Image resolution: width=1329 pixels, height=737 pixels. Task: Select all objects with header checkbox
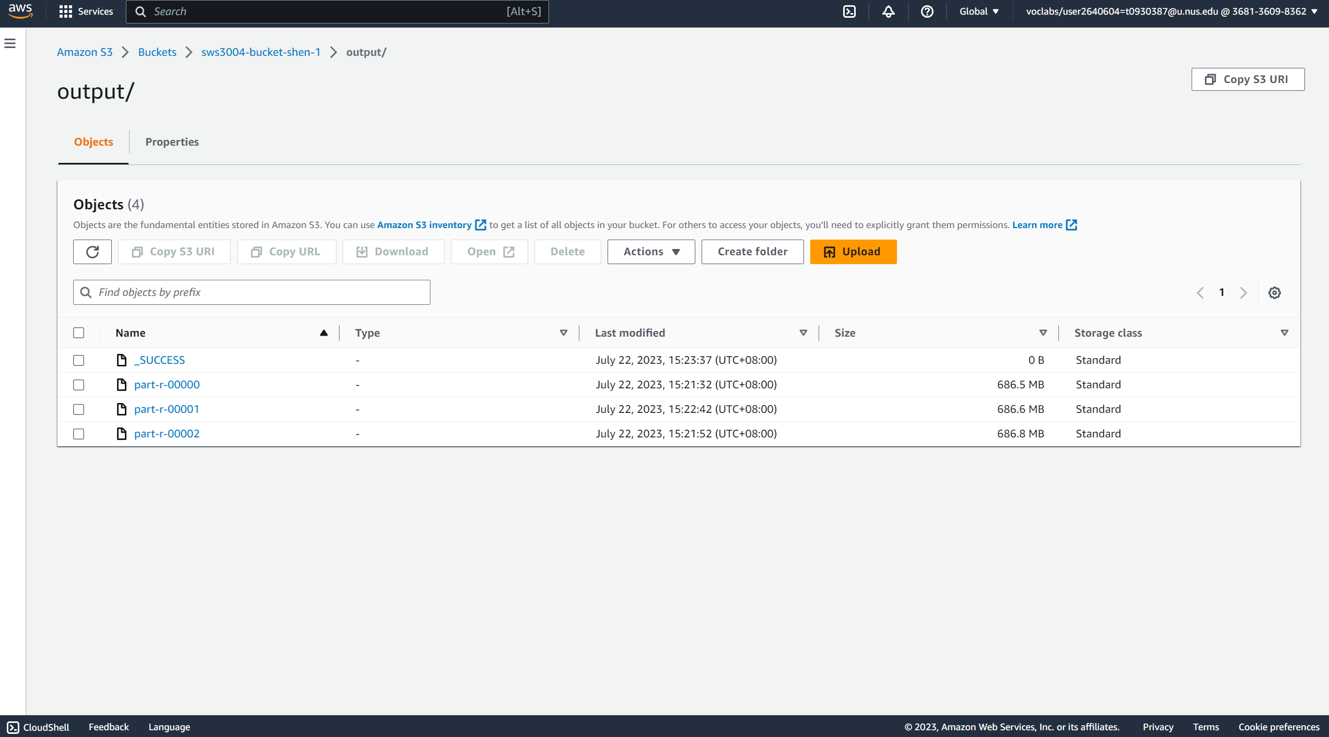[x=79, y=333]
